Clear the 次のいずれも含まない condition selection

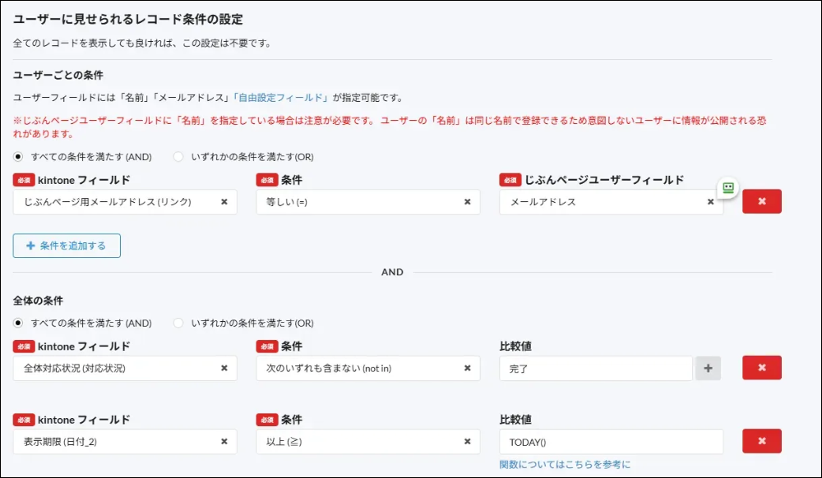coord(467,369)
